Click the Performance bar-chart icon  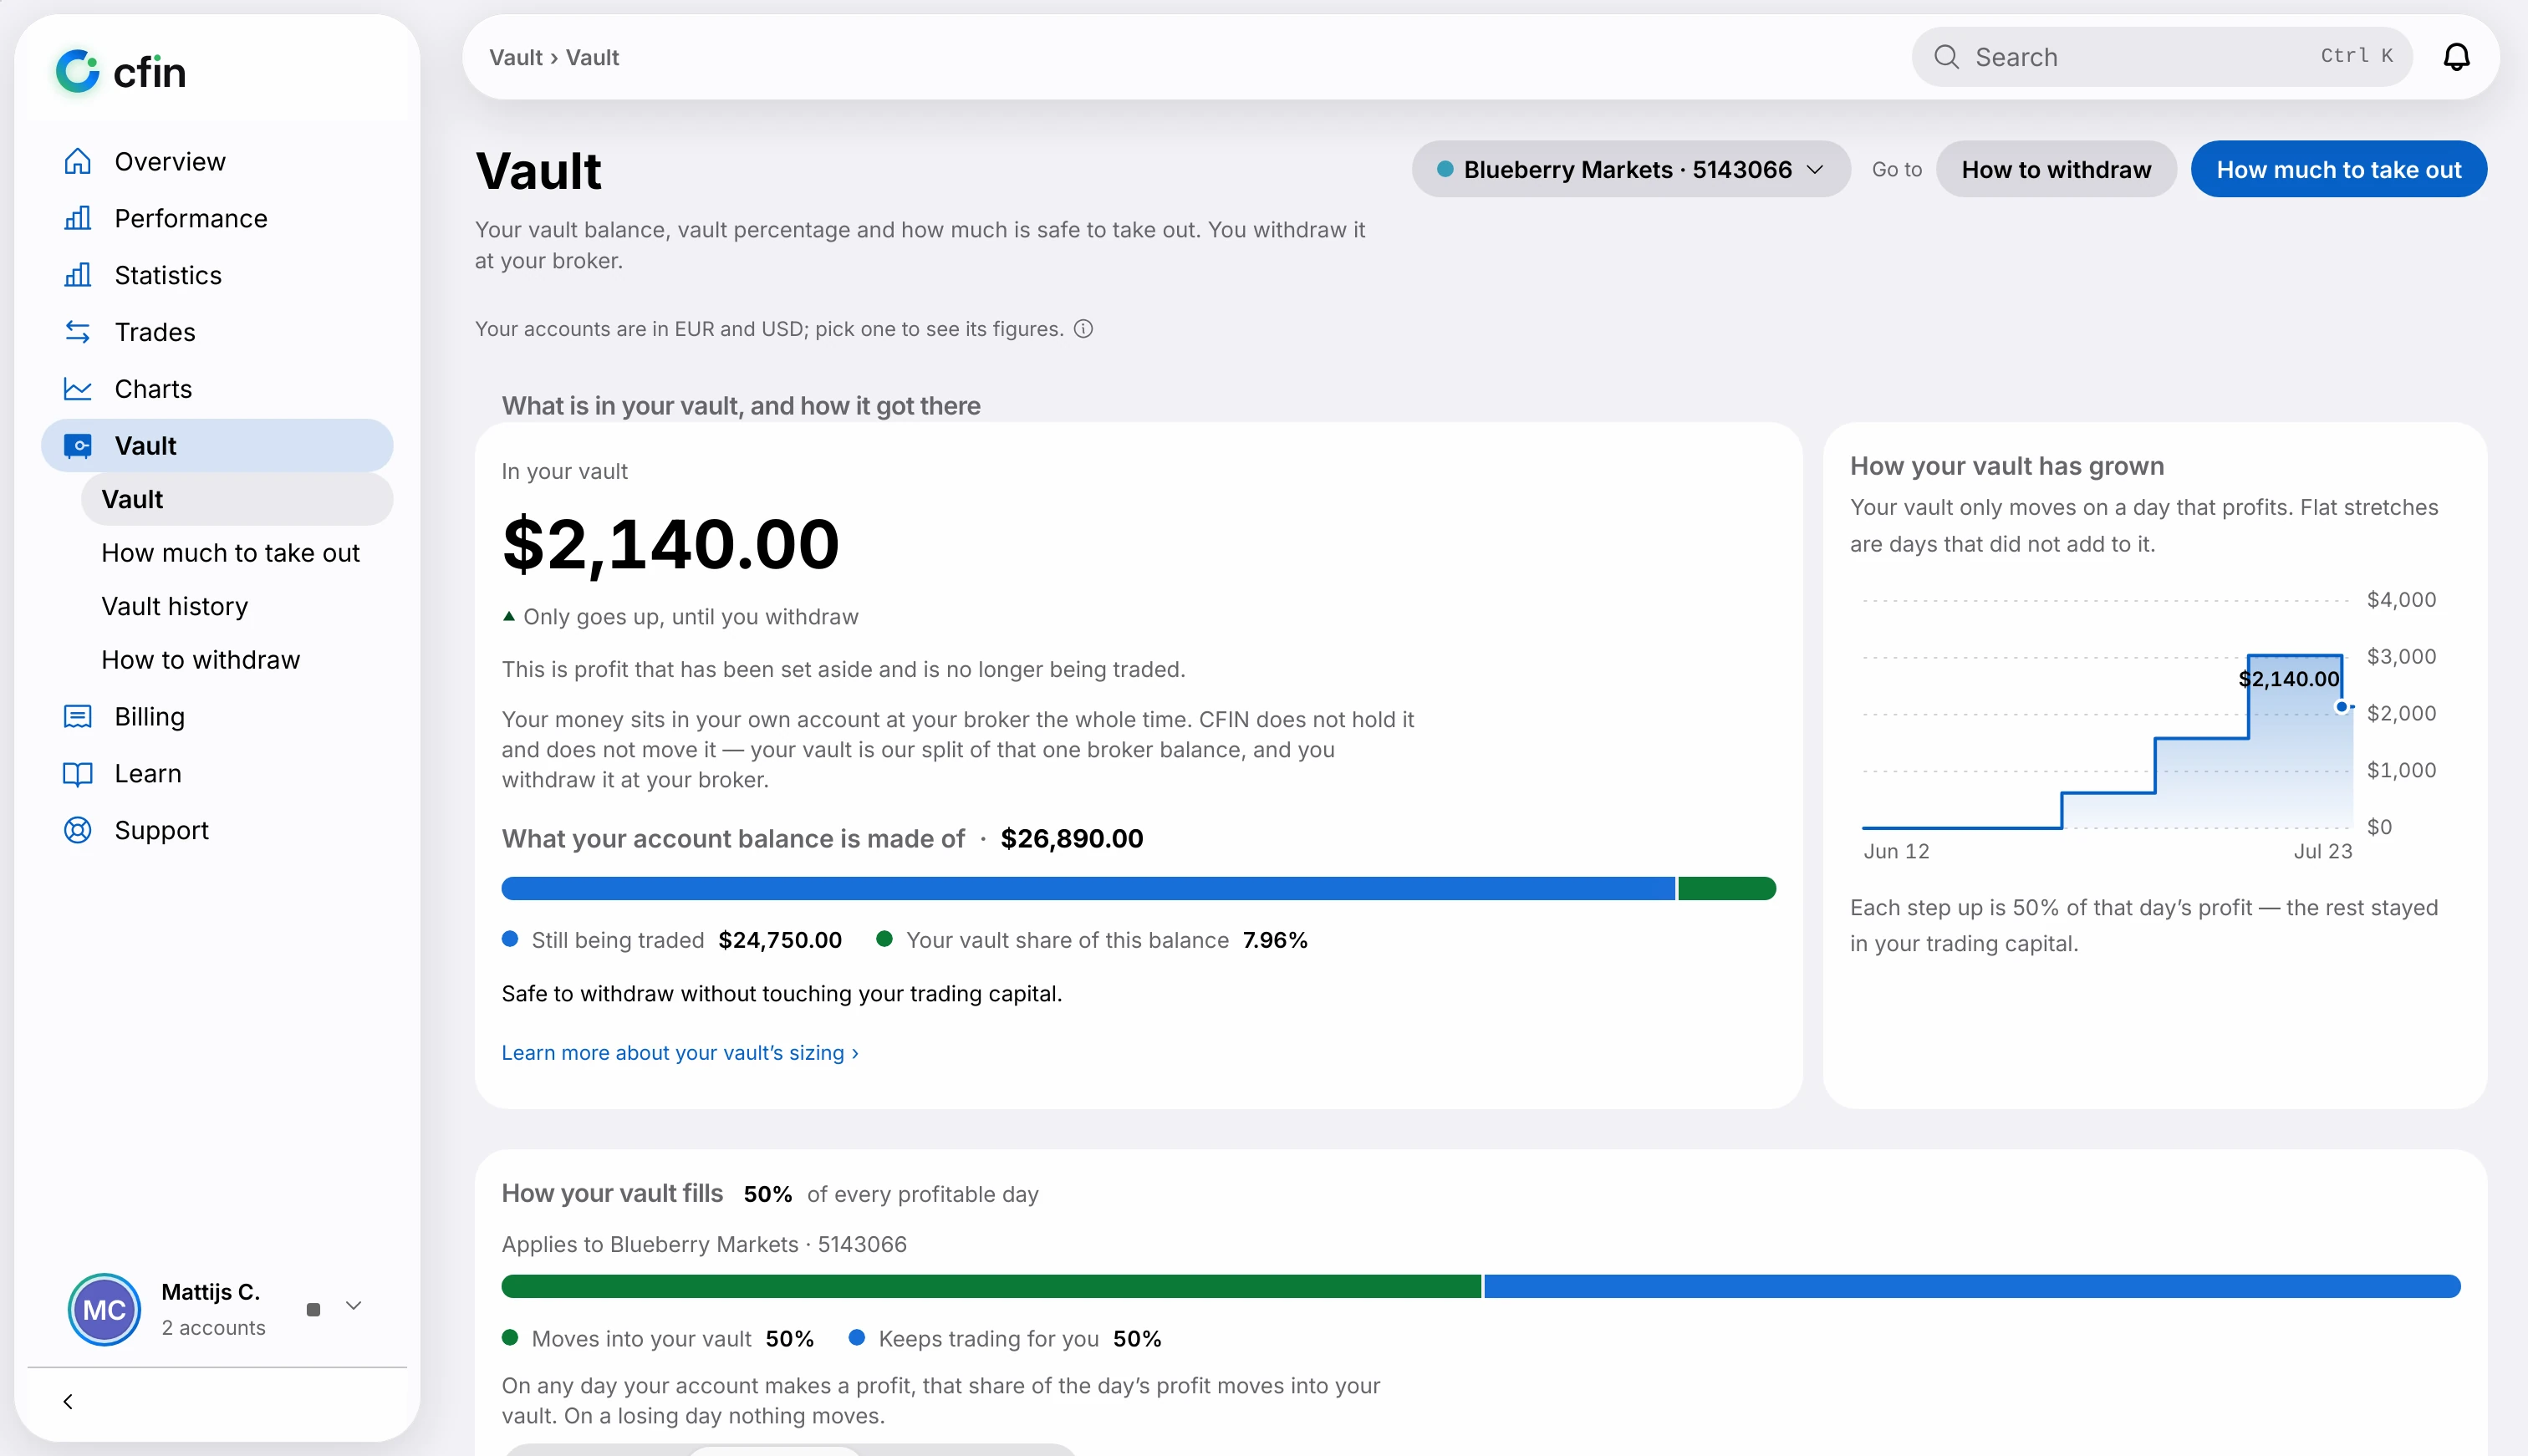[x=77, y=218]
